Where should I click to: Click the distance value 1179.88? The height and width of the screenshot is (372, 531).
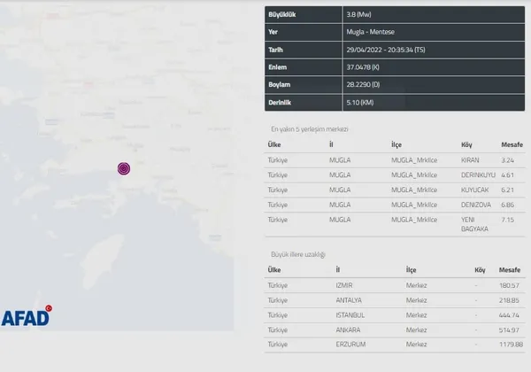[x=511, y=345]
